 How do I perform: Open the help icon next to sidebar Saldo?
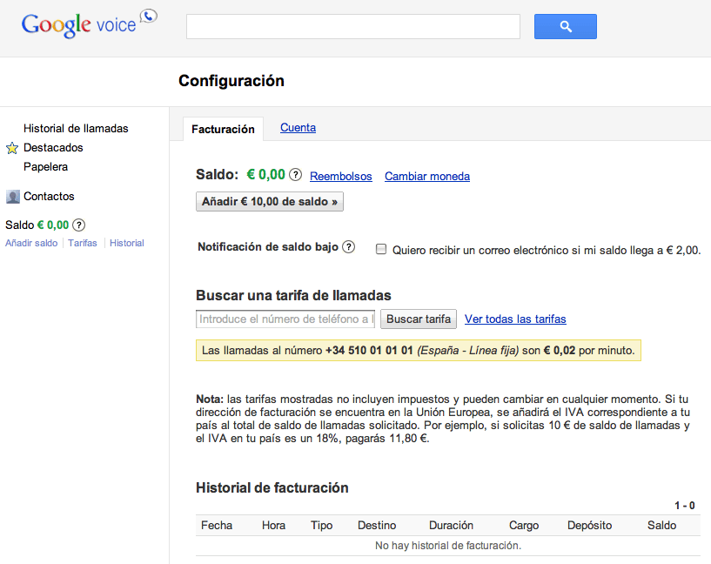(x=78, y=225)
